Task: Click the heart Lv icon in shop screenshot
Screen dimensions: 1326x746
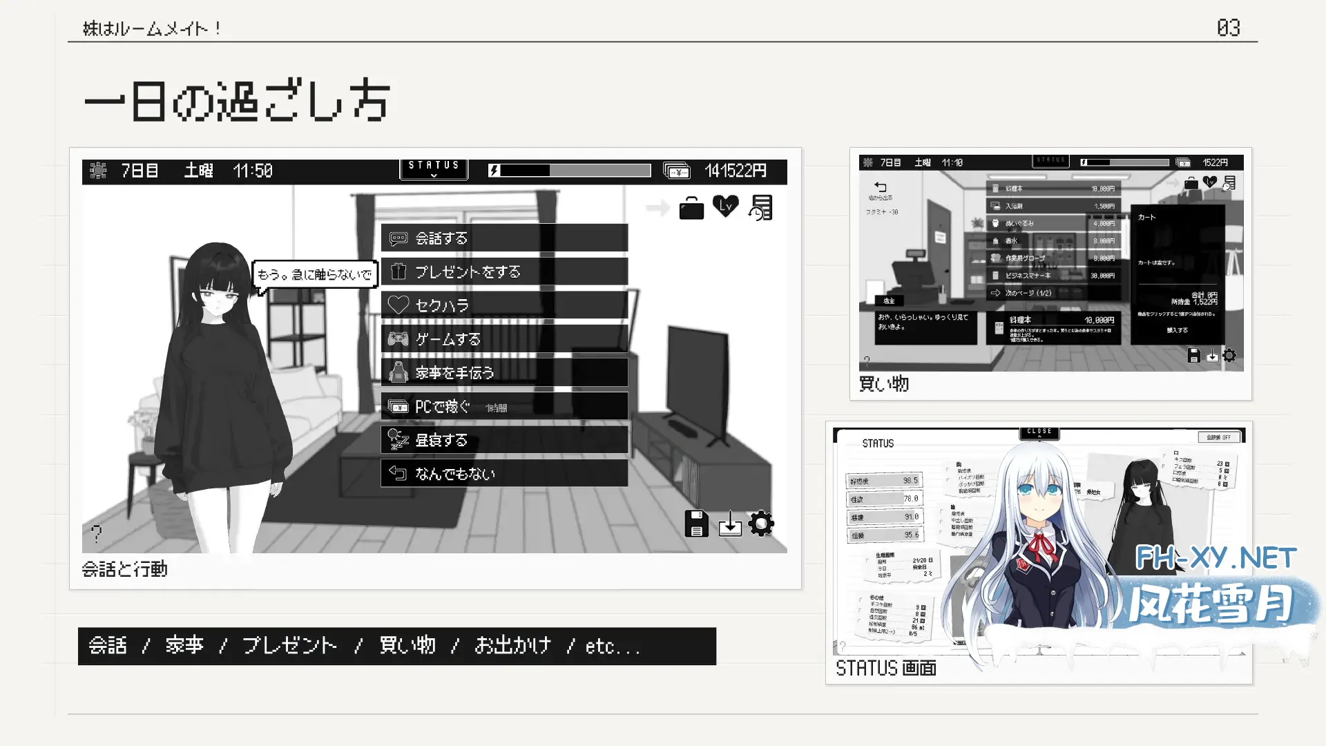Action: (x=1209, y=182)
